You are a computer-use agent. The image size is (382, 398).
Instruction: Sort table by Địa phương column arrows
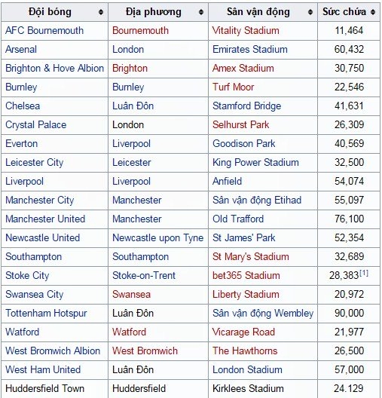[201, 12]
